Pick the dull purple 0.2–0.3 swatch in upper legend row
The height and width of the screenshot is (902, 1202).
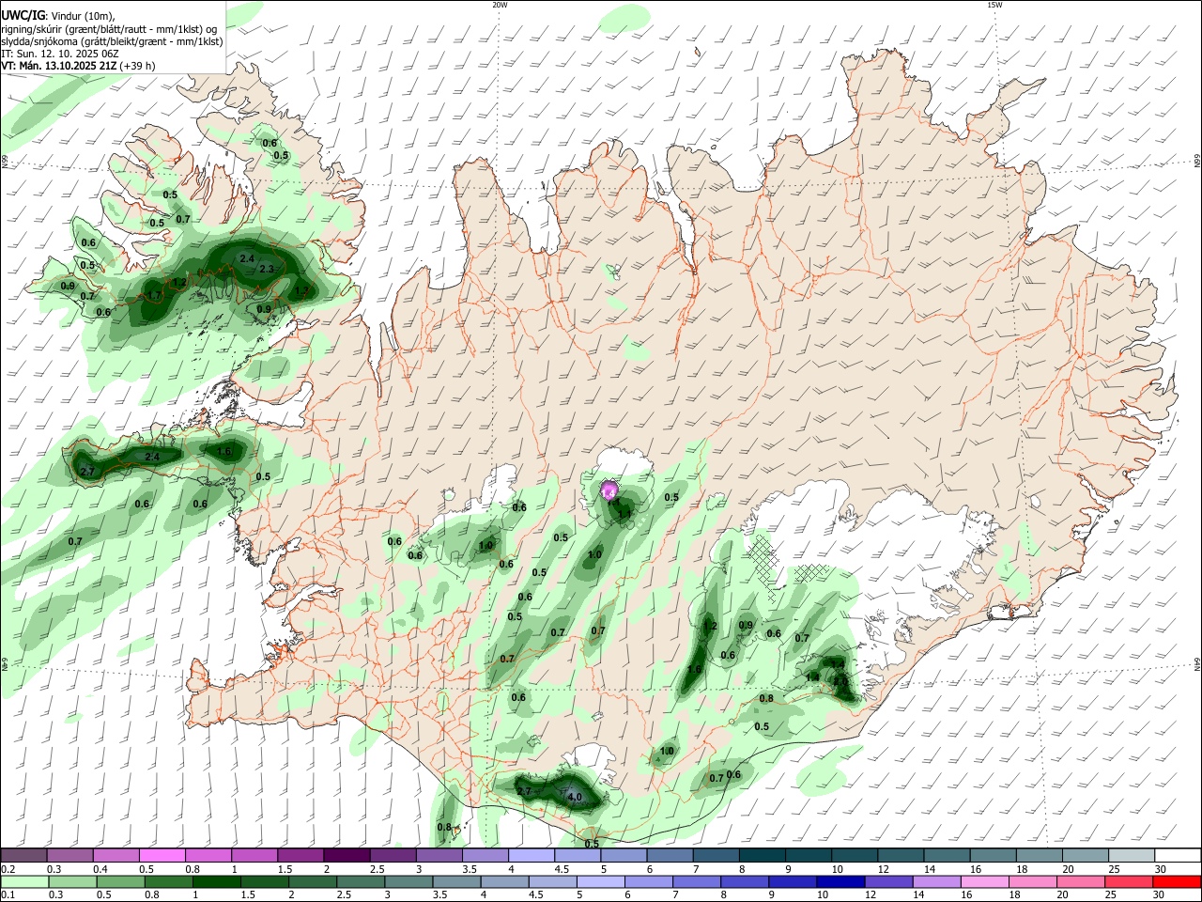tap(23, 855)
